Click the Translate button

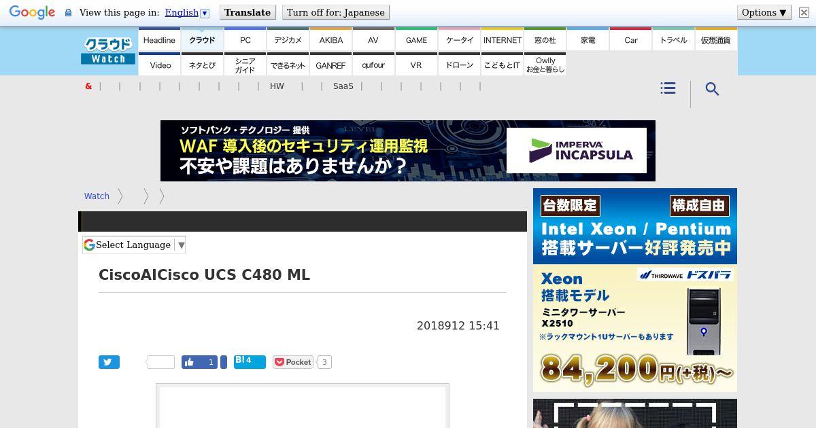click(248, 12)
